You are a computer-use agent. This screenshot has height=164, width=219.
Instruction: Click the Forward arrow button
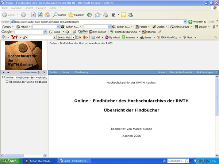(x=23, y=15)
